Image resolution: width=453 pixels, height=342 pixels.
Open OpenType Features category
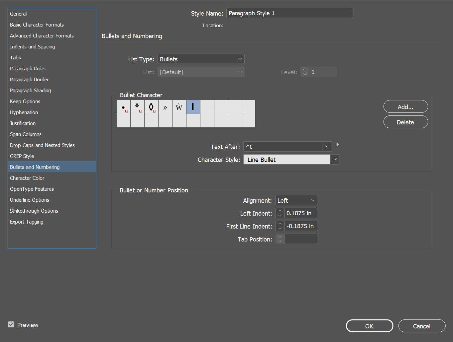[x=52, y=189]
